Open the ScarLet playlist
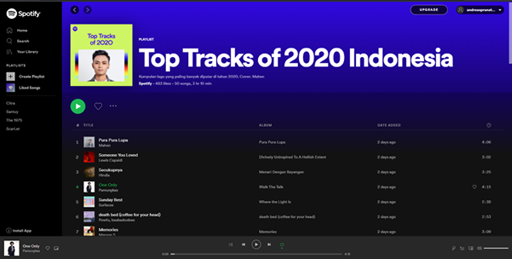This screenshot has width=512, height=259. tap(13, 128)
